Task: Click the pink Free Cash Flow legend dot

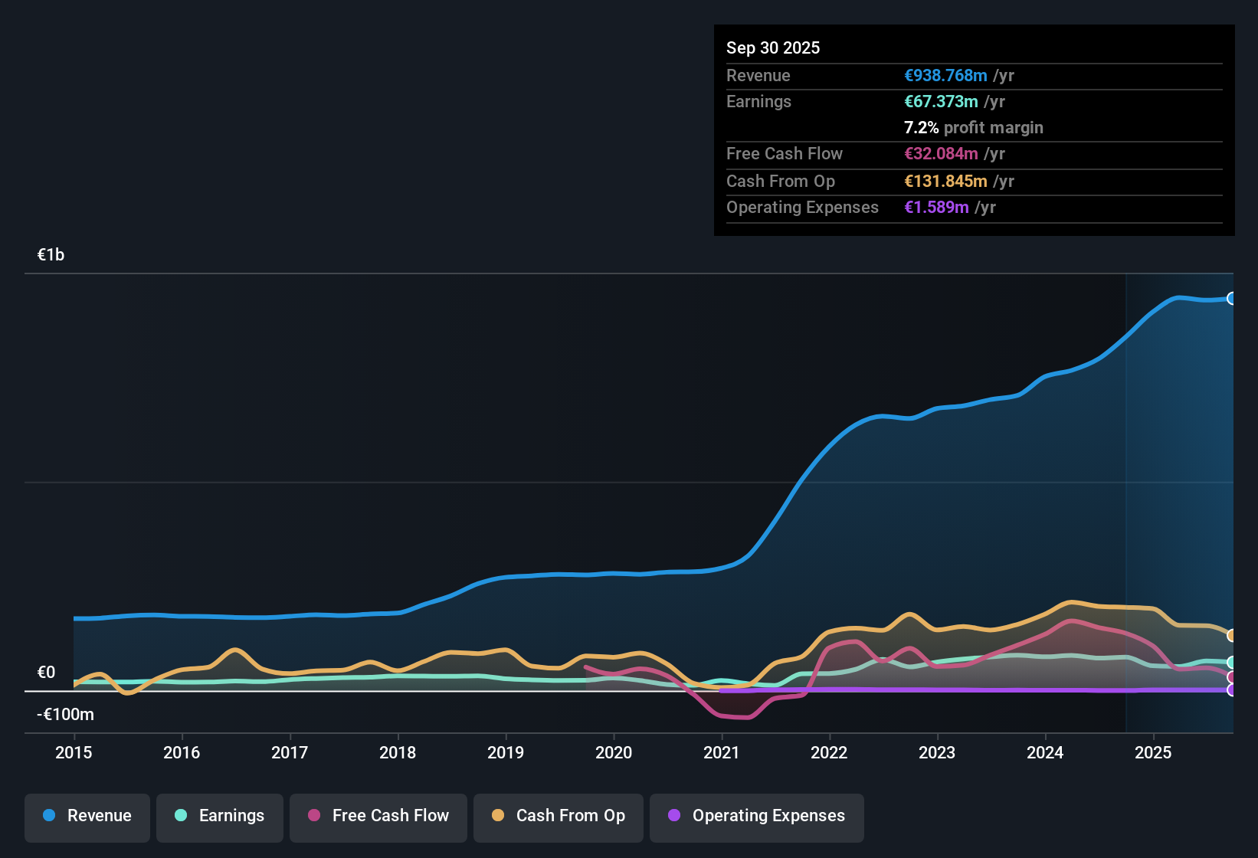Action: (313, 816)
